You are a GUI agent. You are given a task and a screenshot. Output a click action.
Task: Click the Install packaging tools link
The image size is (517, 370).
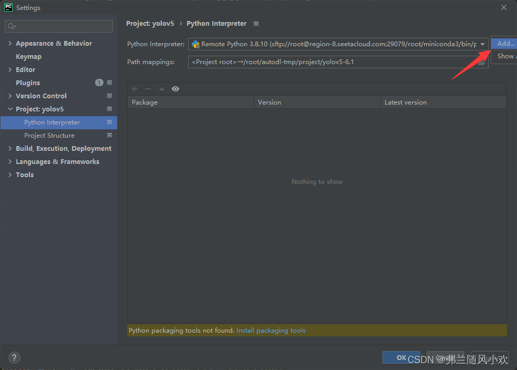pyautogui.click(x=271, y=331)
